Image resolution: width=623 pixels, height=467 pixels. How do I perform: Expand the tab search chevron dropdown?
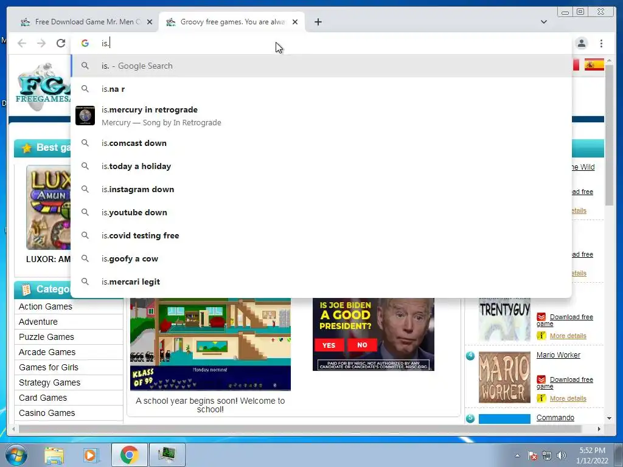(544, 22)
